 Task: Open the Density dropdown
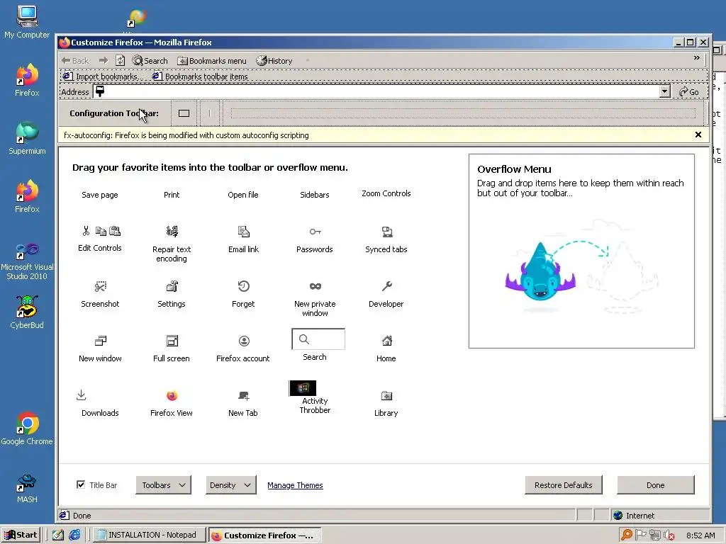click(x=230, y=485)
